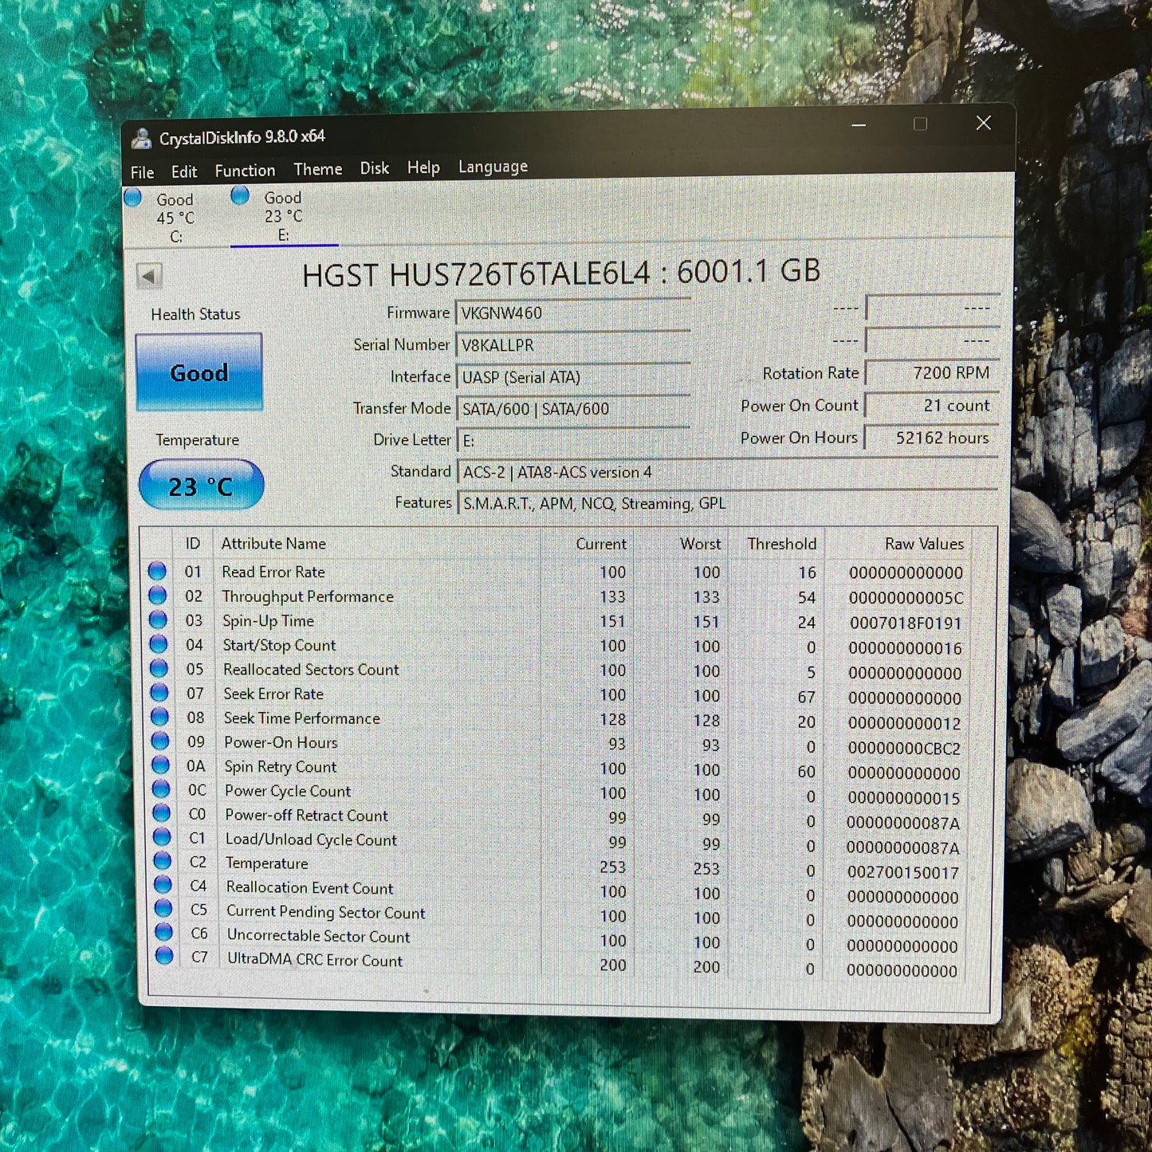This screenshot has height=1152, width=1152.
Task: Click the ID column header
Action: [192, 544]
